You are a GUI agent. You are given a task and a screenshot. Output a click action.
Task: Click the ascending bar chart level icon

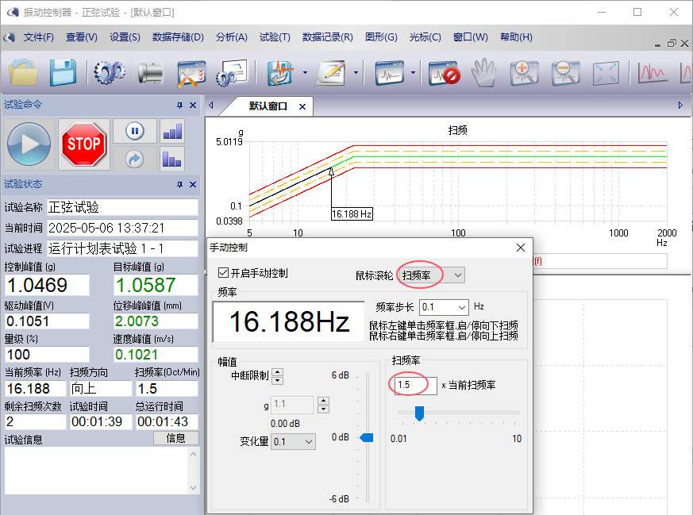pos(172,131)
